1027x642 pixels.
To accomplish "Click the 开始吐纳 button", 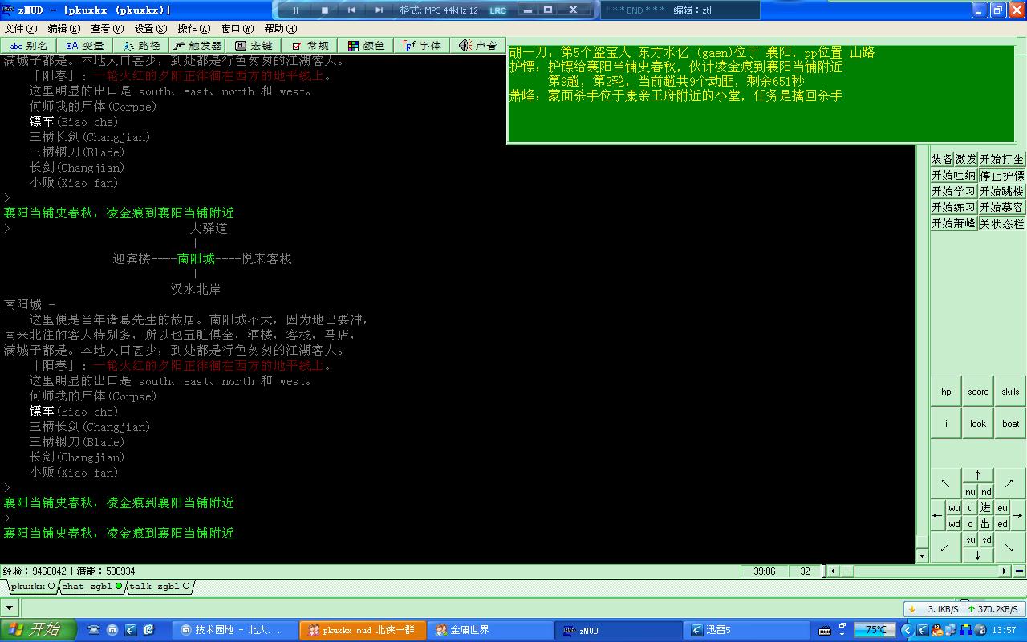I will coord(954,176).
